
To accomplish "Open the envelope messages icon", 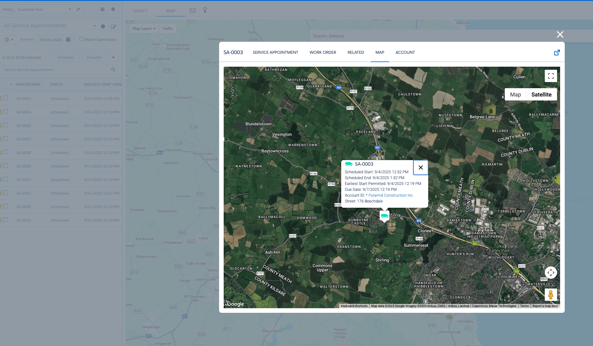I will pyautogui.click(x=193, y=10).
